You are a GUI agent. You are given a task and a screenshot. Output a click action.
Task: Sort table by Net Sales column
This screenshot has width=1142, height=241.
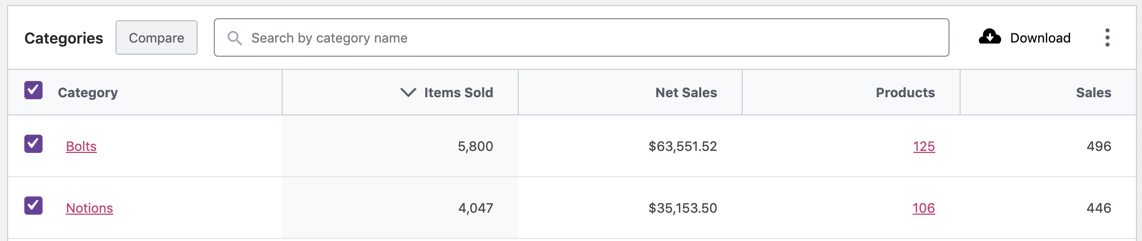686,93
